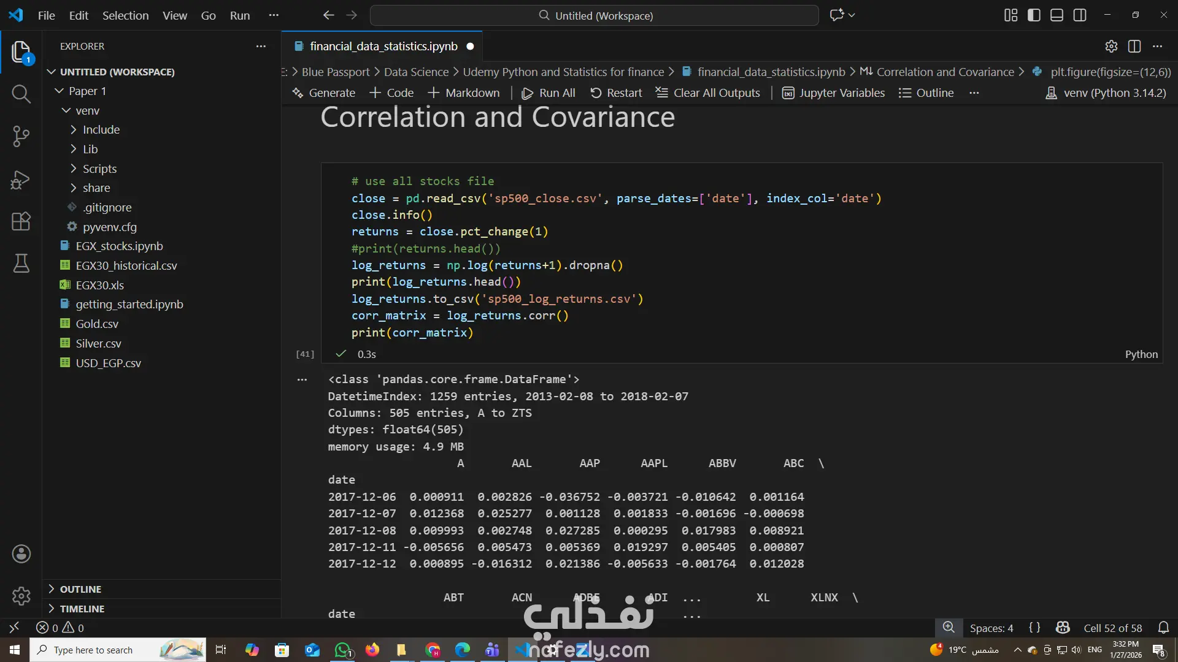Open the Extensions view
This screenshot has width=1178, height=662.
click(21, 221)
